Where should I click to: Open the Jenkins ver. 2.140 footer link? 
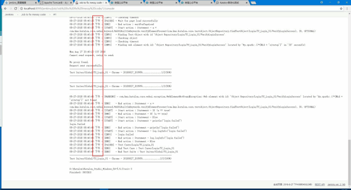pos(336,184)
